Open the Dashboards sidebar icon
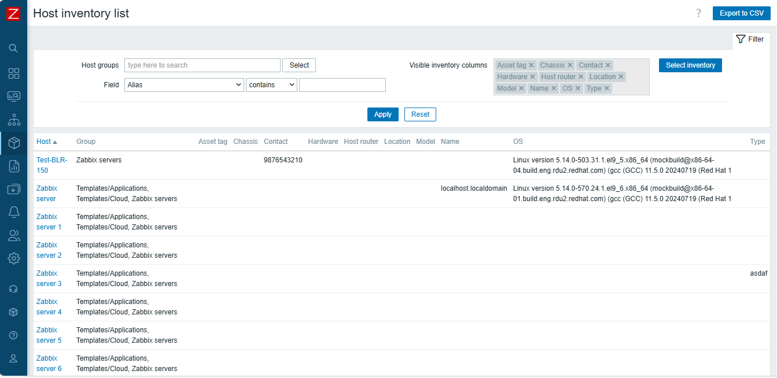The height and width of the screenshot is (378, 777). click(x=13, y=73)
